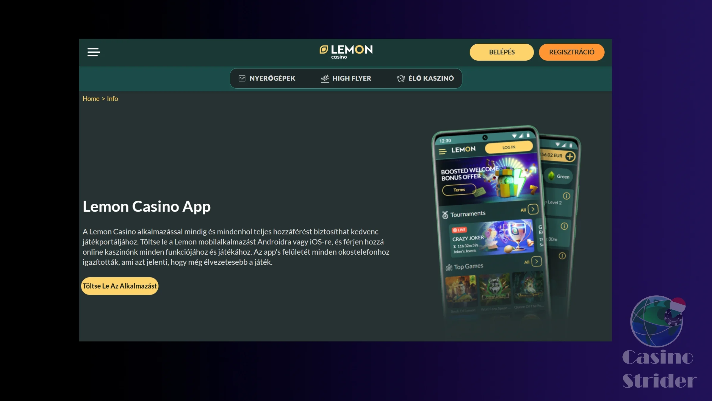Click the Info breadcrumb link
This screenshot has height=401, width=712.
coord(112,99)
